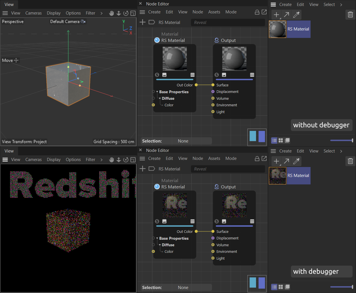The image size is (356, 293).
Task: Click the Default Camera label in the viewport
Action: [65, 21]
